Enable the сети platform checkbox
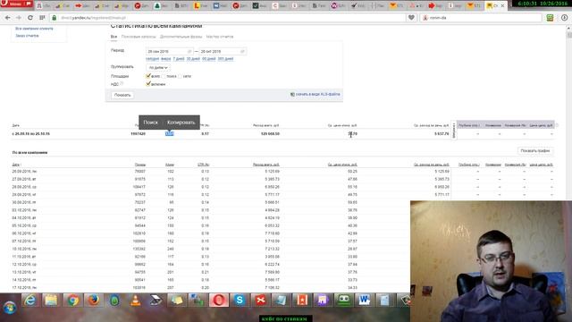572x322 pixels. [180, 76]
